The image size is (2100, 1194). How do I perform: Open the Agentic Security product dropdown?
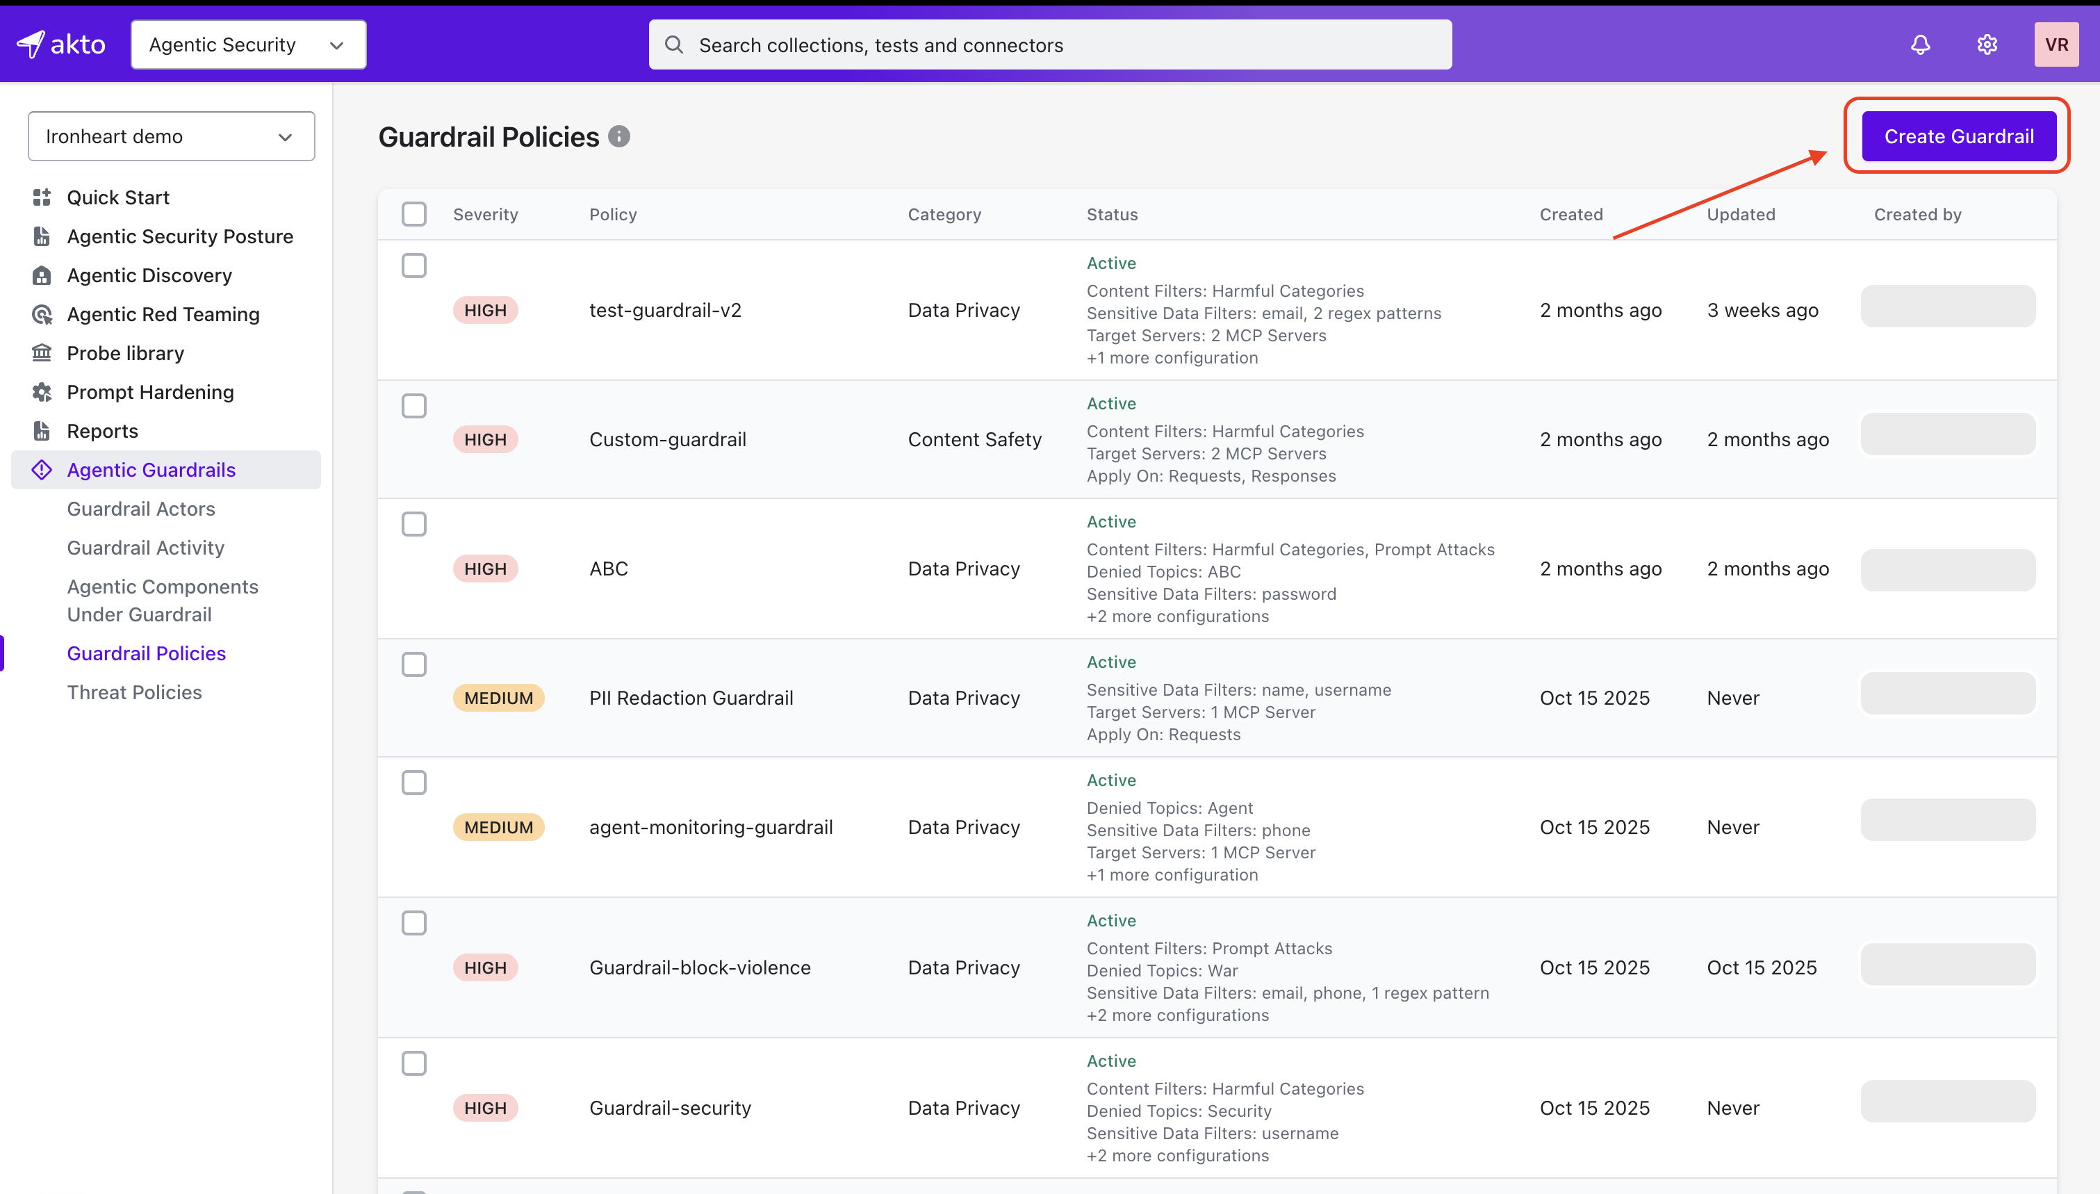247,44
